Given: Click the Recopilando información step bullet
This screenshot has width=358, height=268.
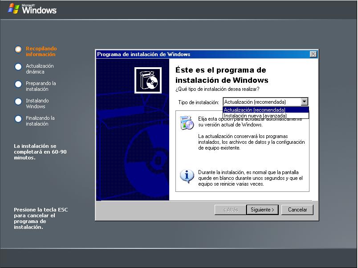Looking at the screenshot, I should point(18,49).
